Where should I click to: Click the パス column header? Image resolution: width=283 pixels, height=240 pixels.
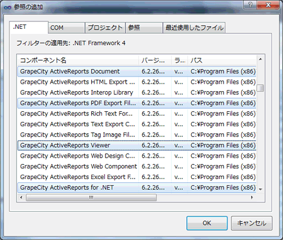[222, 60]
